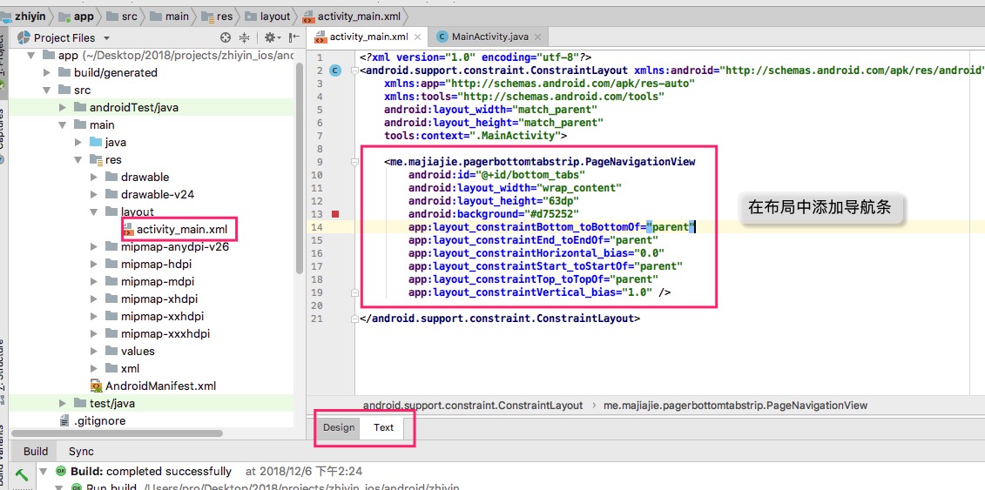Click the Project panel horizontal scrollbar
The height and width of the screenshot is (490, 985).
click(117, 433)
